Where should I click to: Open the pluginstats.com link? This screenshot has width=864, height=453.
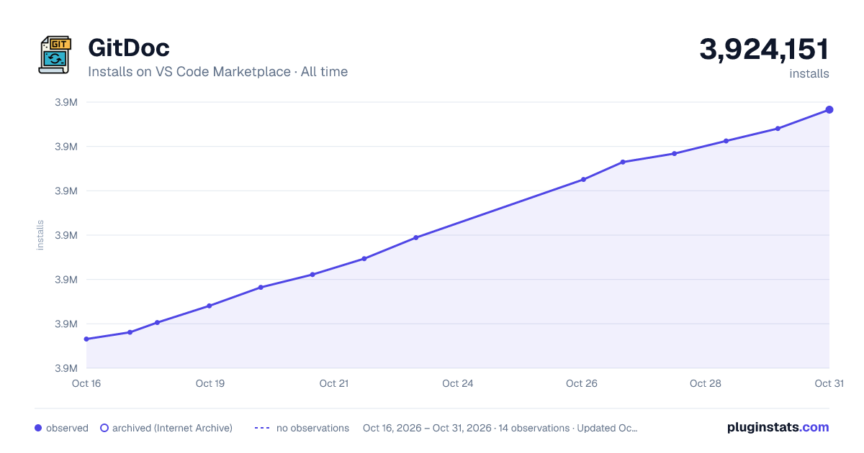(x=778, y=427)
